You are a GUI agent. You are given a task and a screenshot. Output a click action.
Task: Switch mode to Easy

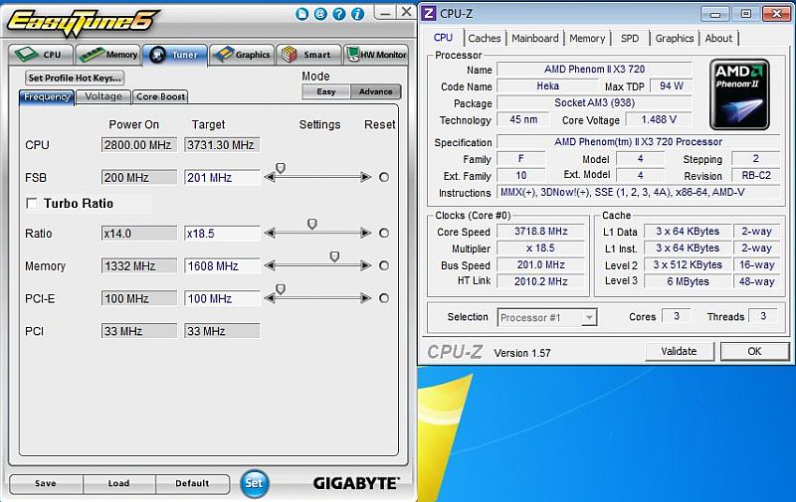pos(325,91)
